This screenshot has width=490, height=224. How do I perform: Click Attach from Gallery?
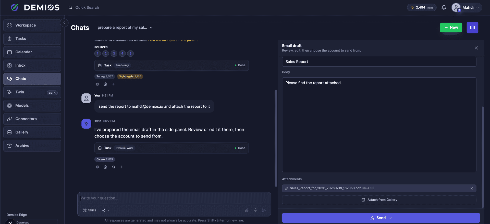click(379, 200)
